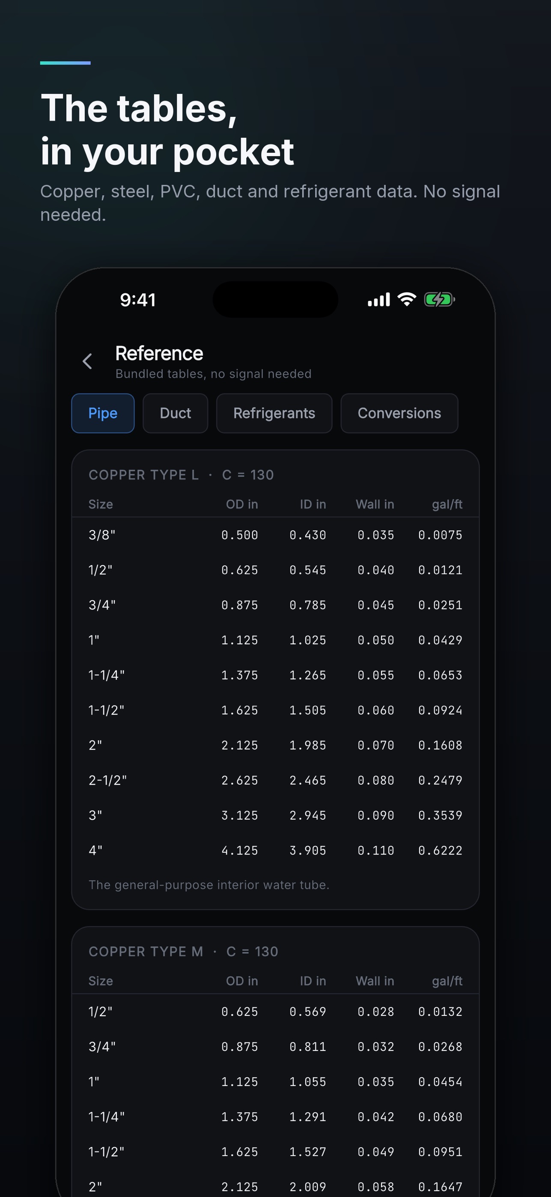Tap the cellular signal bars icon
The width and height of the screenshot is (551, 1197).
378,300
